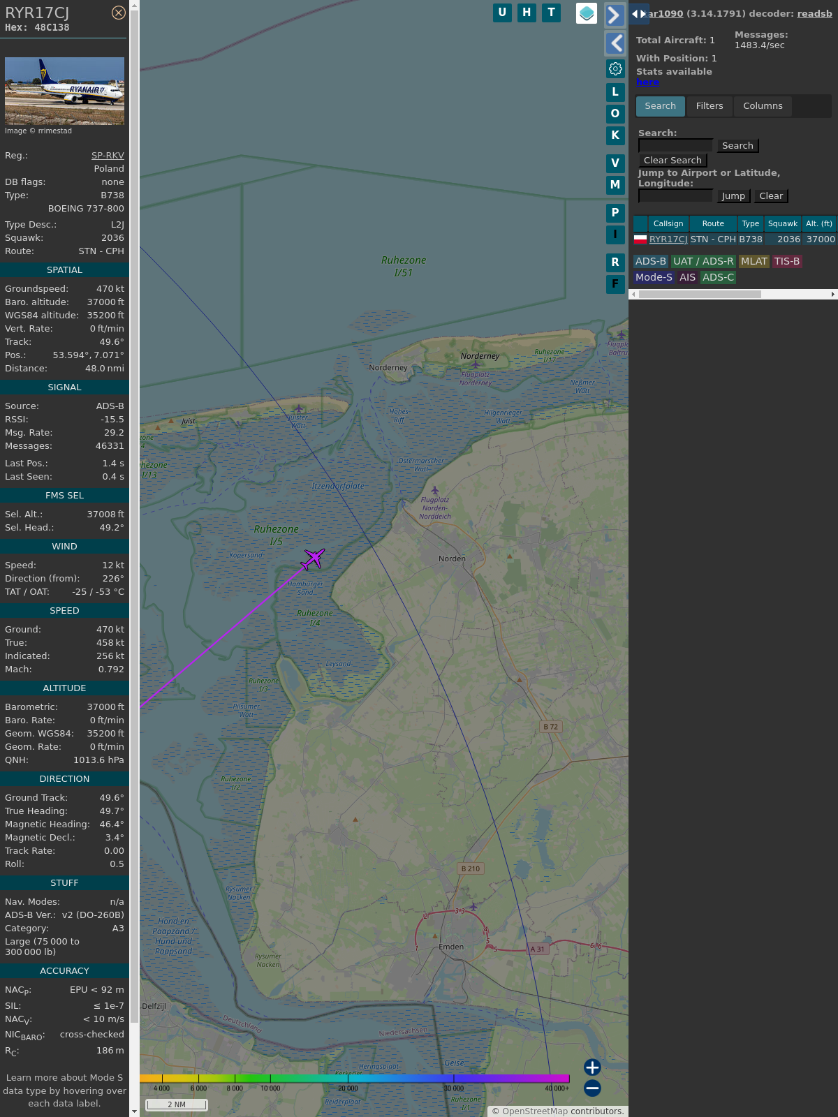This screenshot has width=838, height=1117.
Task: Click the Emden airfield icon on map
Action: (x=473, y=907)
